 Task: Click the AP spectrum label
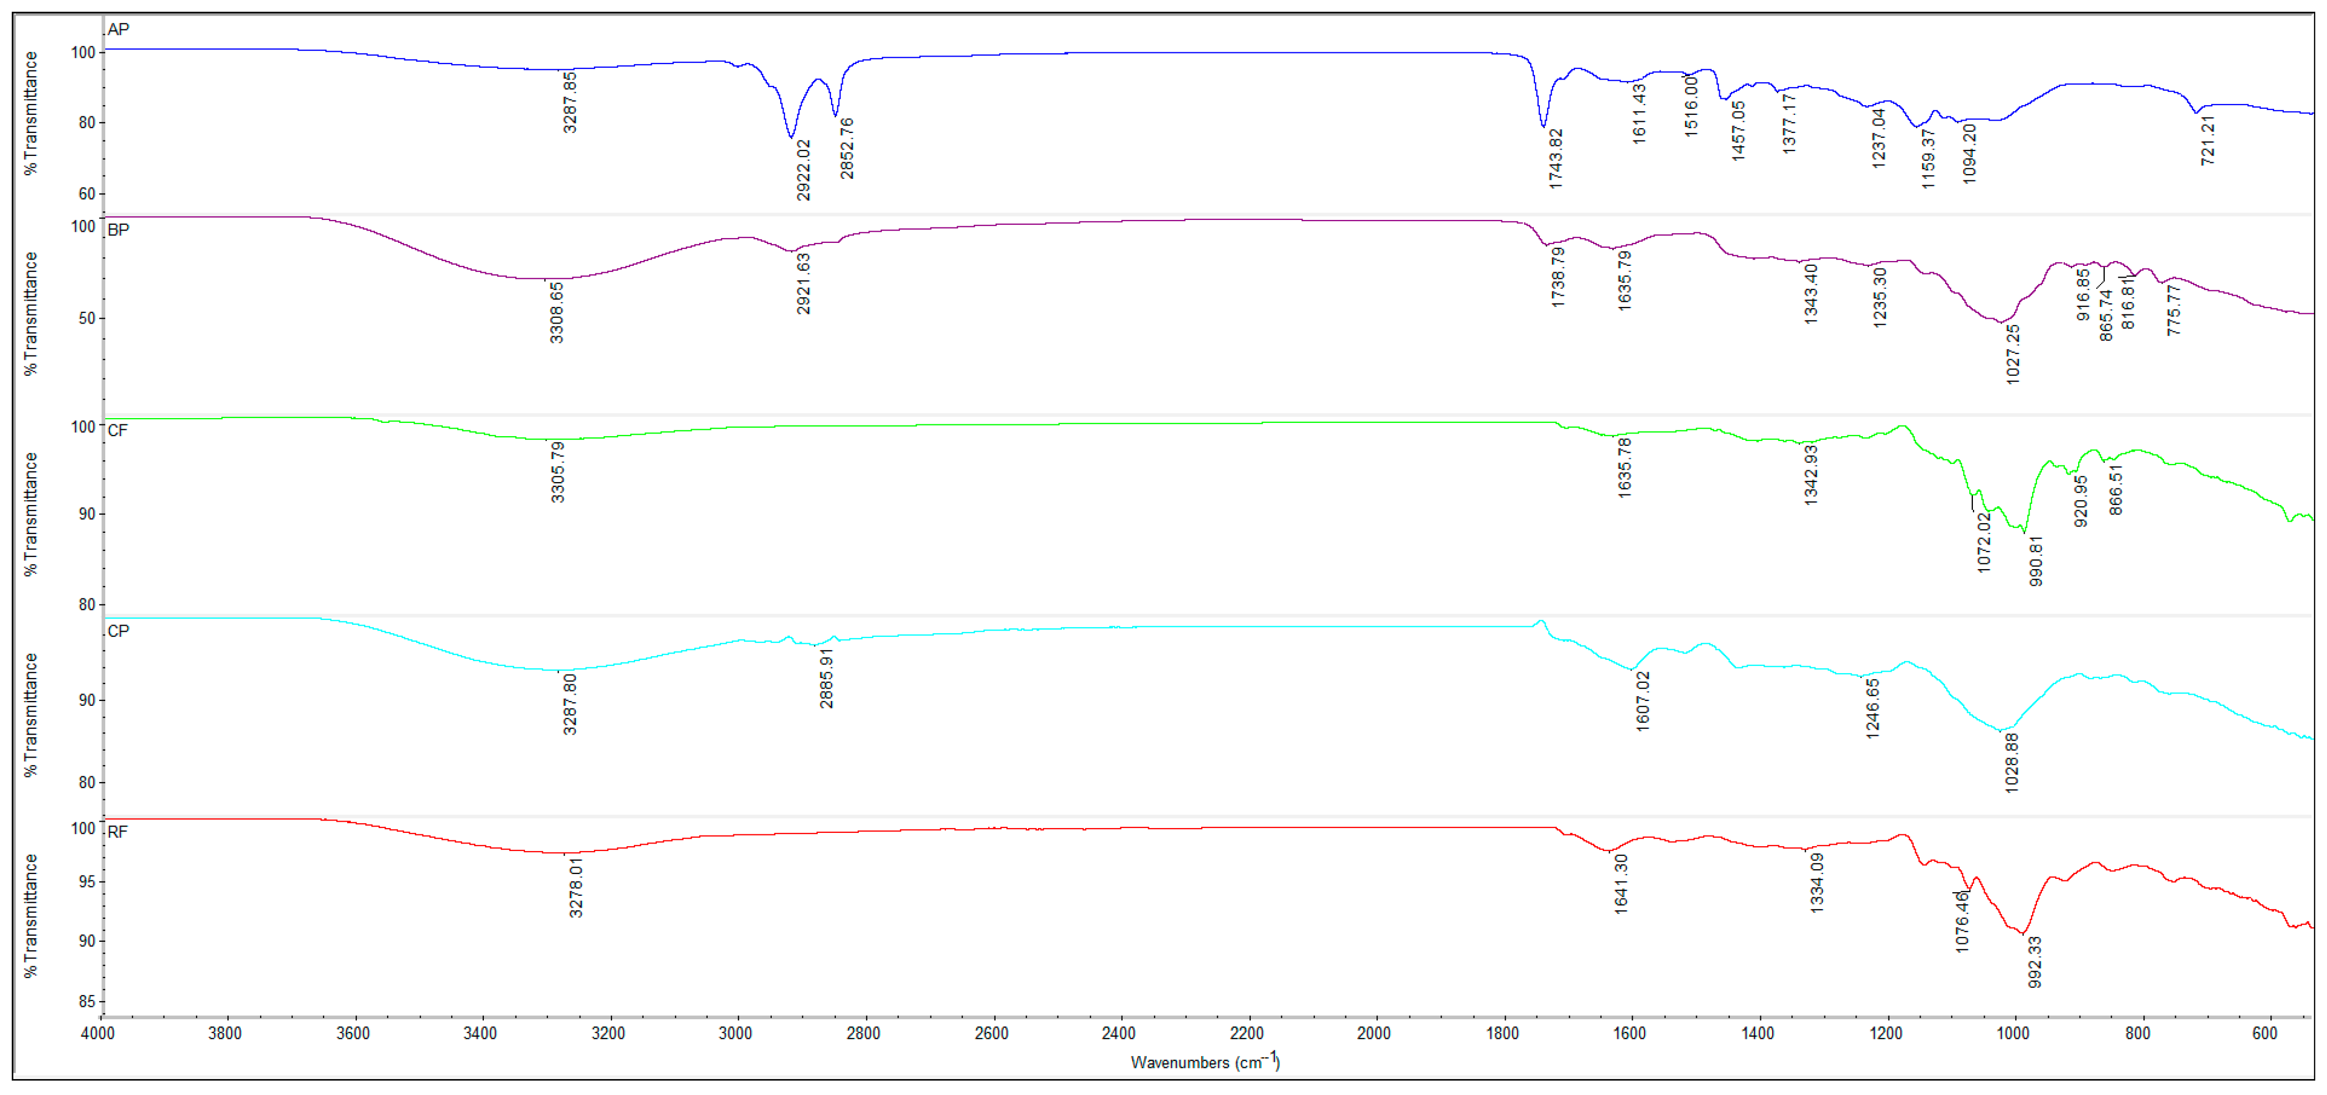coord(119,30)
